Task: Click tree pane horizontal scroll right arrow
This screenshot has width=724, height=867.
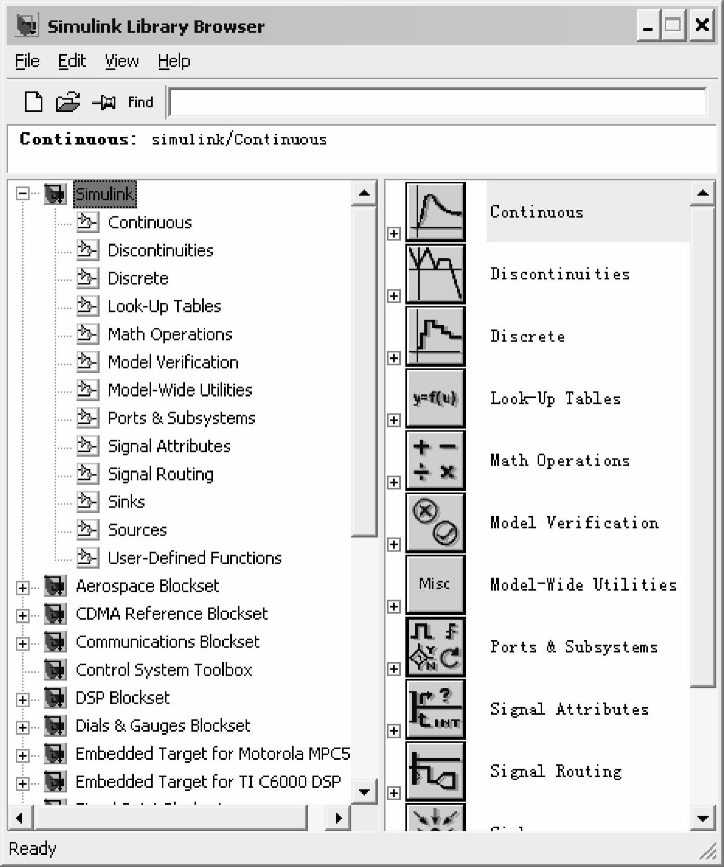Action: pyautogui.click(x=338, y=818)
